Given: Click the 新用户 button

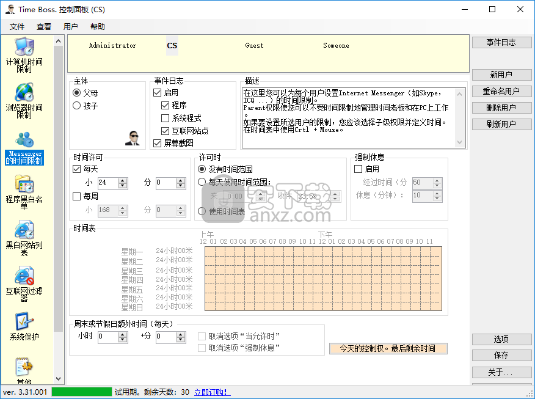Looking at the screenshot, I should coord(501,75).
